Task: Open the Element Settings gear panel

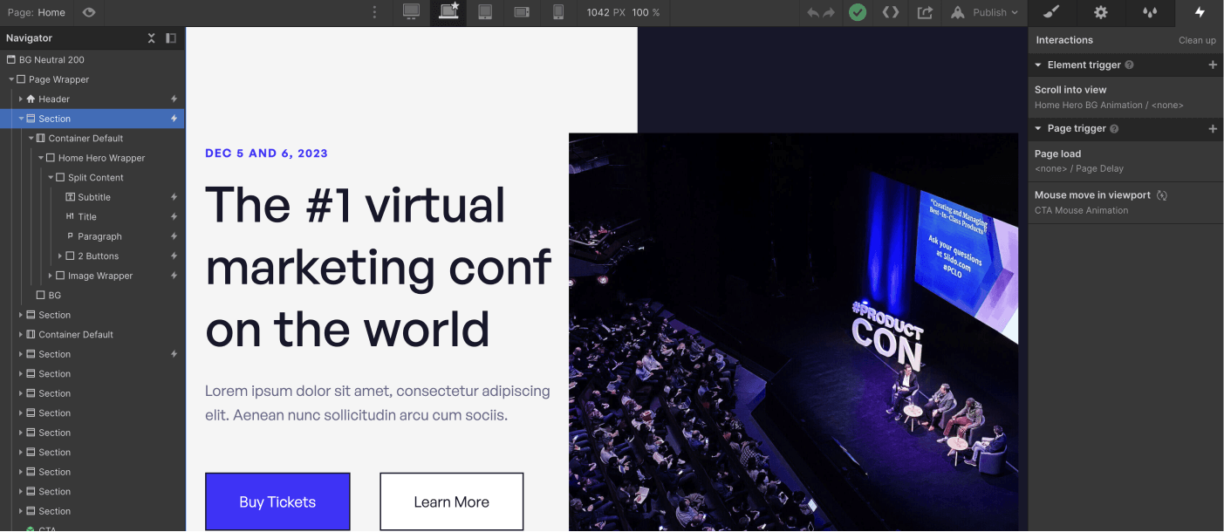Action: tap(1100, 13)
